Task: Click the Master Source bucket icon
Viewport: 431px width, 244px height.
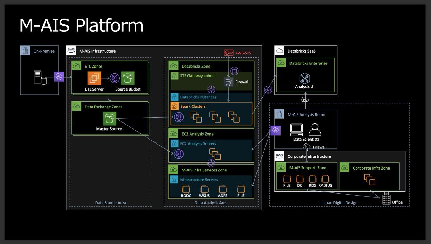Action: click(109, 119)
